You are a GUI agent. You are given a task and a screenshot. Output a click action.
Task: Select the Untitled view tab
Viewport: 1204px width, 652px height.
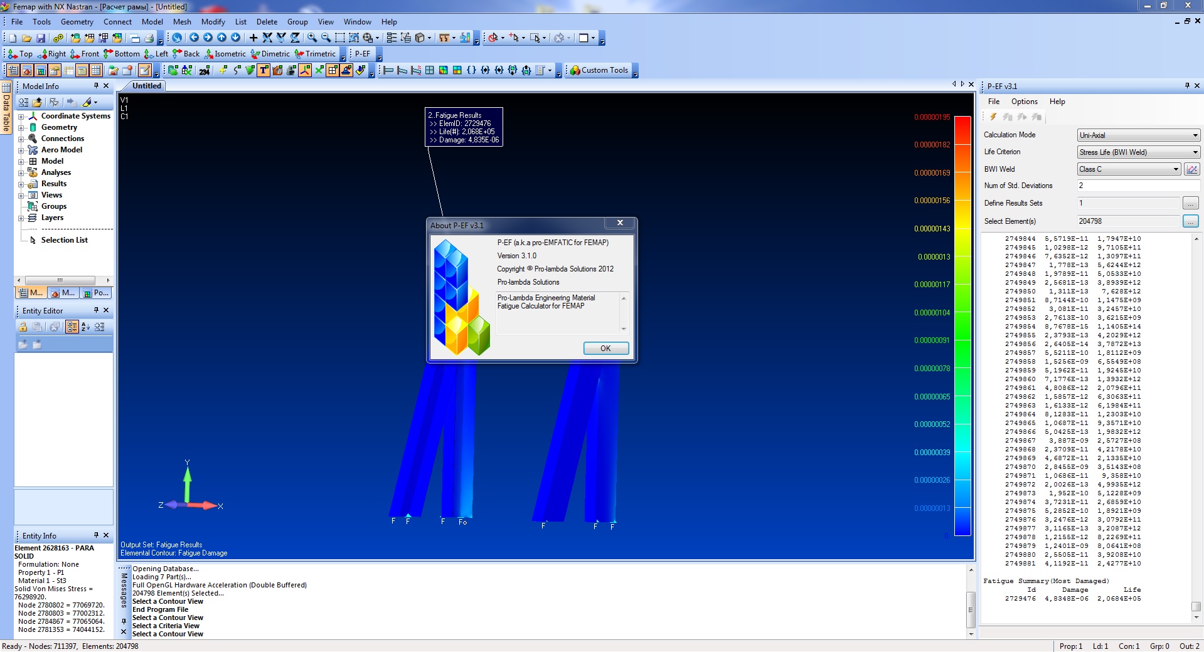[x=147, y=86]
